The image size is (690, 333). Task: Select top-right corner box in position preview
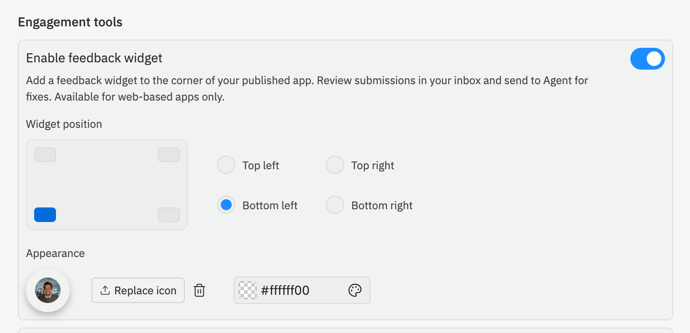point(168,155)
